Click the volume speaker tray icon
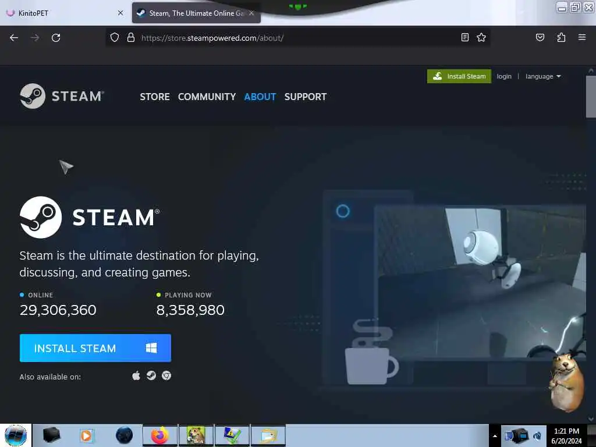The height and width of the screenshot is (447, 596). click(537, 436)
